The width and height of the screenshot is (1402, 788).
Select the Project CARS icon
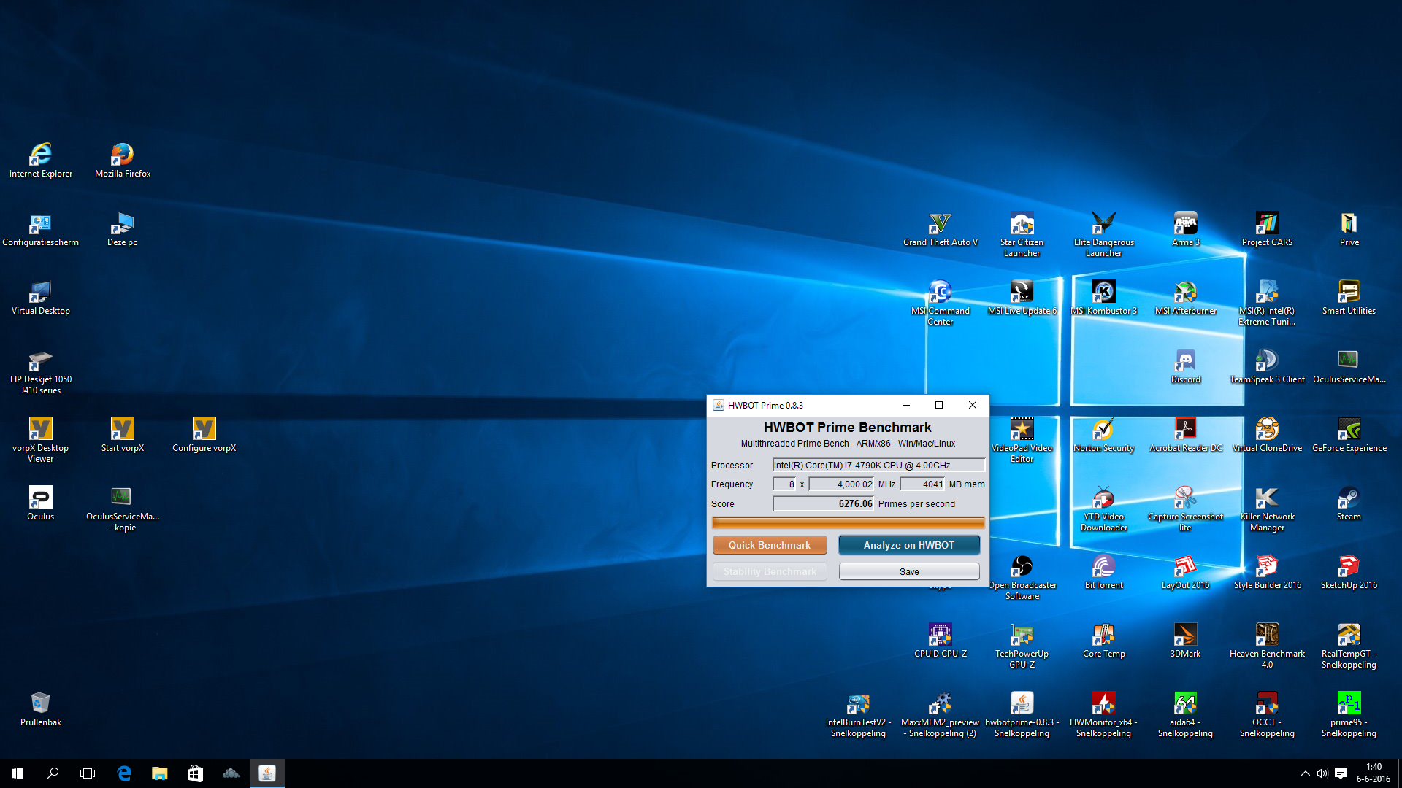(1268, 229)
